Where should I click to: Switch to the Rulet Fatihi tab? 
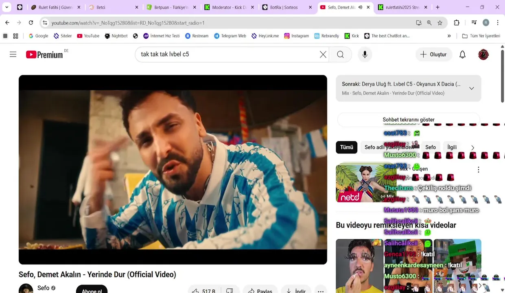tap(55, 7)
